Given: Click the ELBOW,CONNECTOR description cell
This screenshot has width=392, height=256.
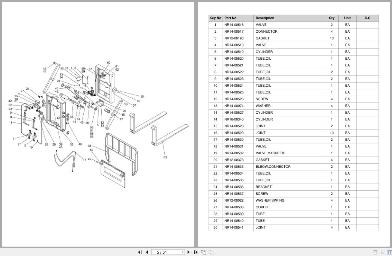Looking at the screenshot, I should (273, 167).
